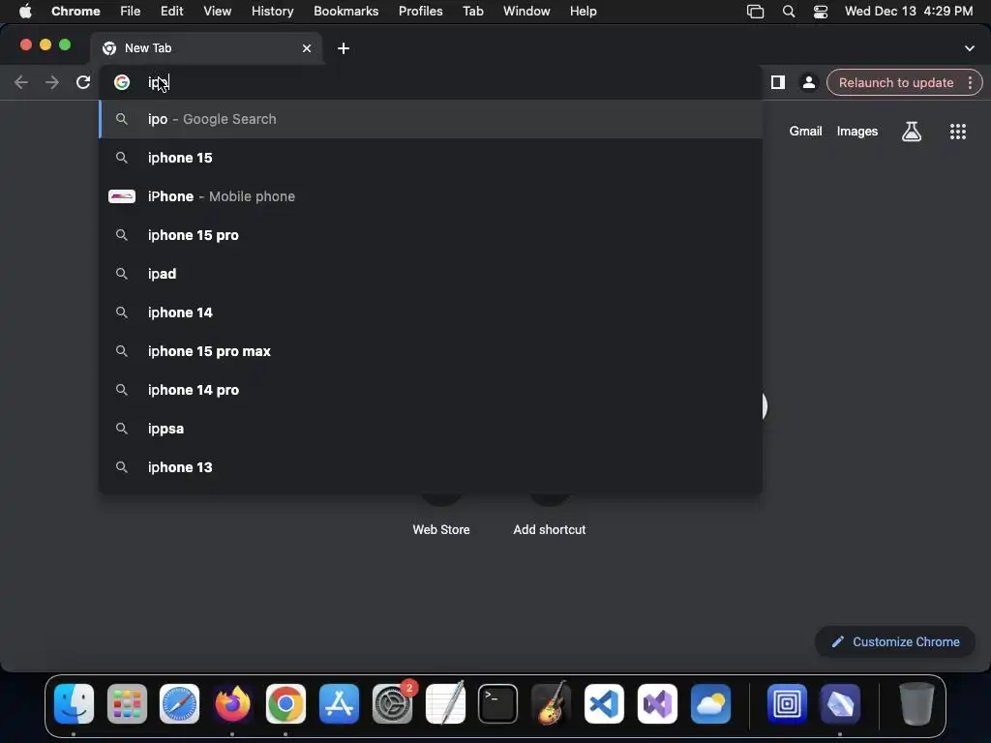This screenshot has height=743, width=991.
Task: Open Finder from the dock
Action: pyautogui.click(x=74, y=704)
